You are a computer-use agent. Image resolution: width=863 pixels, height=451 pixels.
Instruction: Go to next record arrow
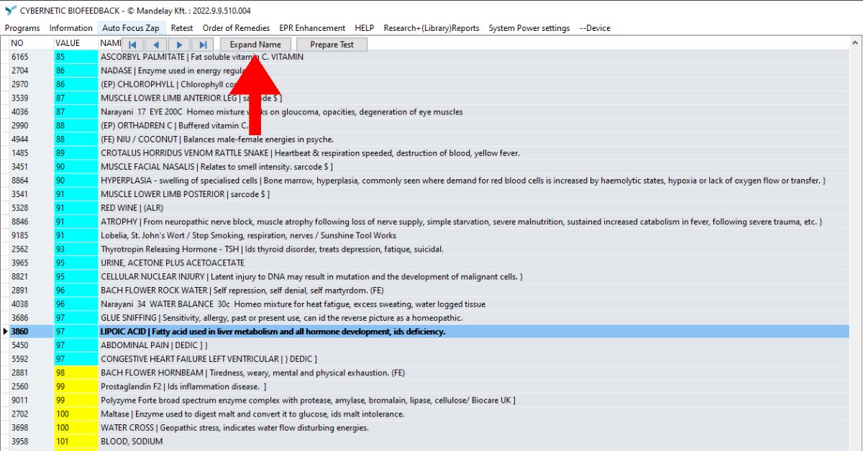pos(179,45)
